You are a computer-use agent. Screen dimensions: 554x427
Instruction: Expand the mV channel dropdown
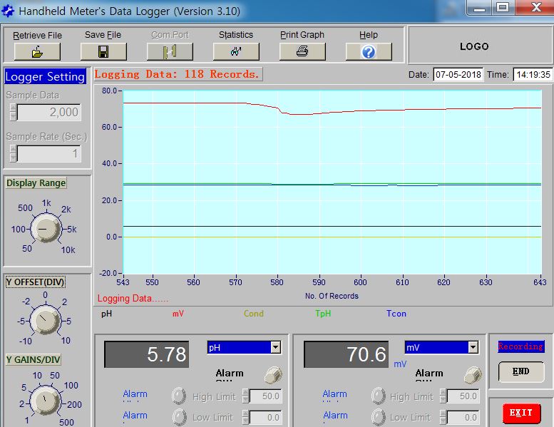(473, 347)
